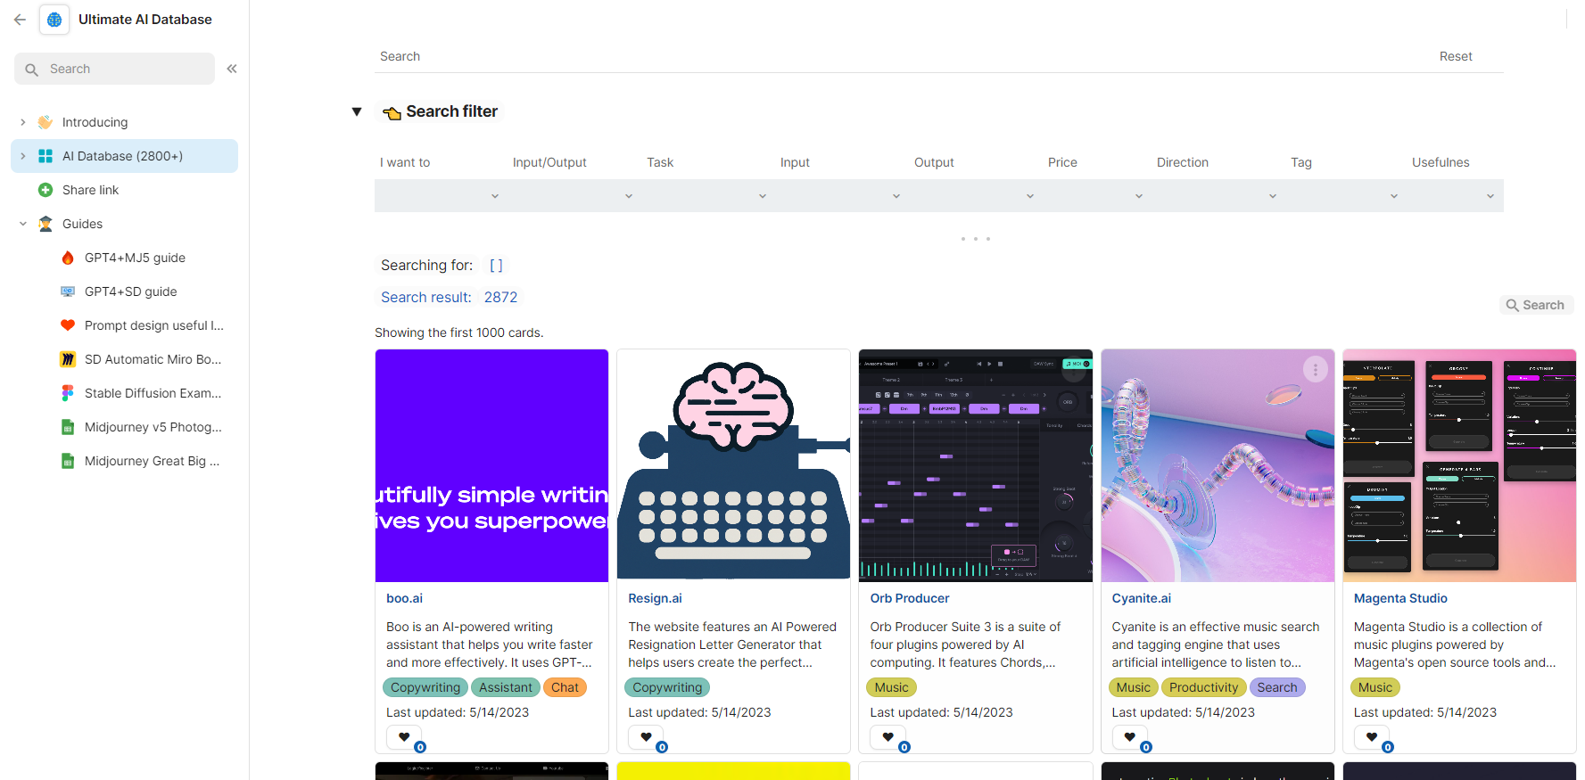
Task: Click the Search button above cards
Action: click(x=1536, y=305)
